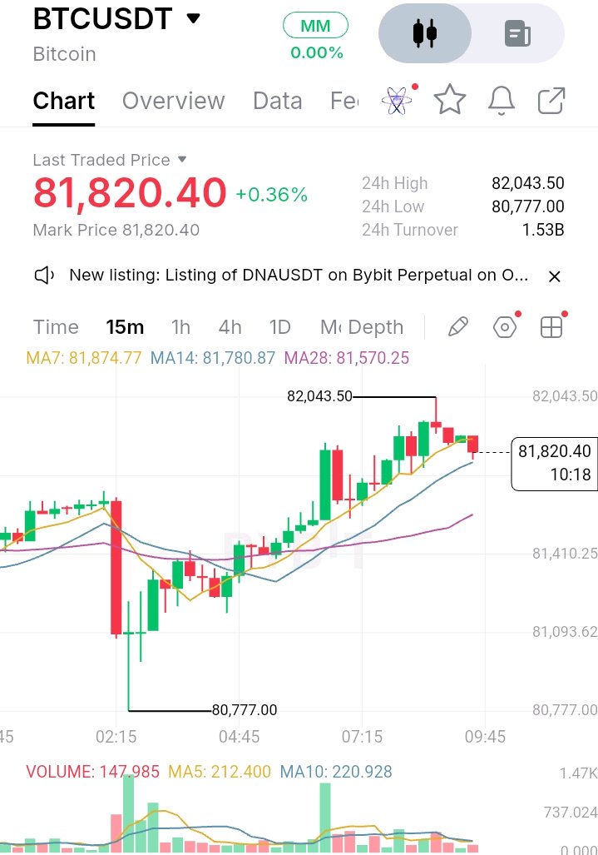Select the 15m chart interval

click(x=125, y=327)
